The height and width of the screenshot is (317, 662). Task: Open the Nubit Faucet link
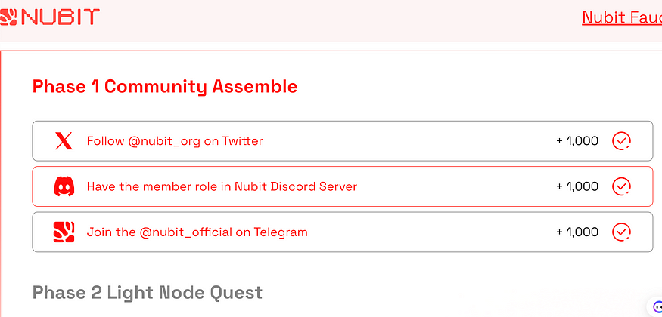coord(622,17)
